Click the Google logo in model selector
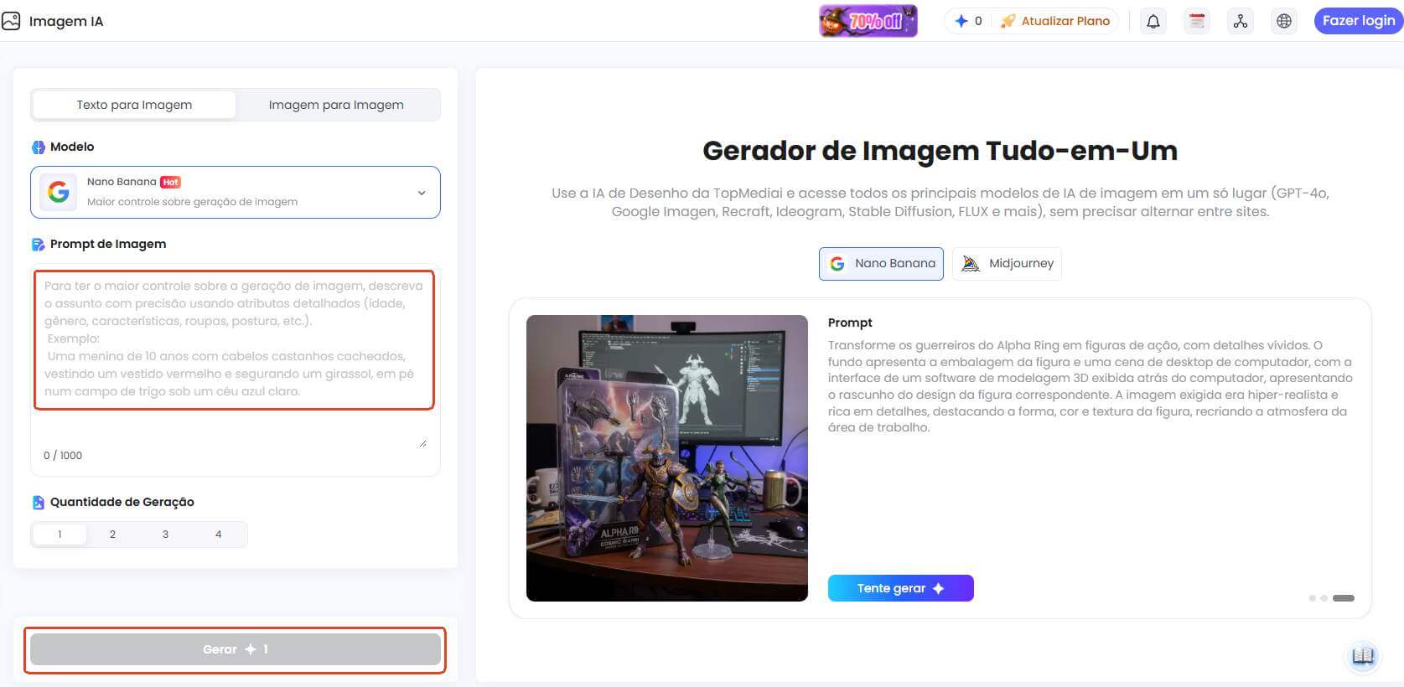The width and height of the screenshot is (1404, 687). 59,192
